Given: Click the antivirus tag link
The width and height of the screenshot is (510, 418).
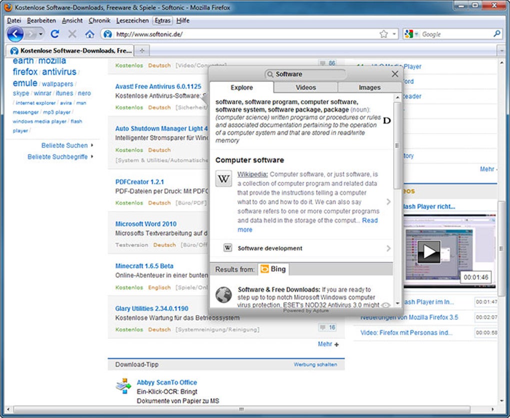Looking at the screenshot, I should point(59,71).
